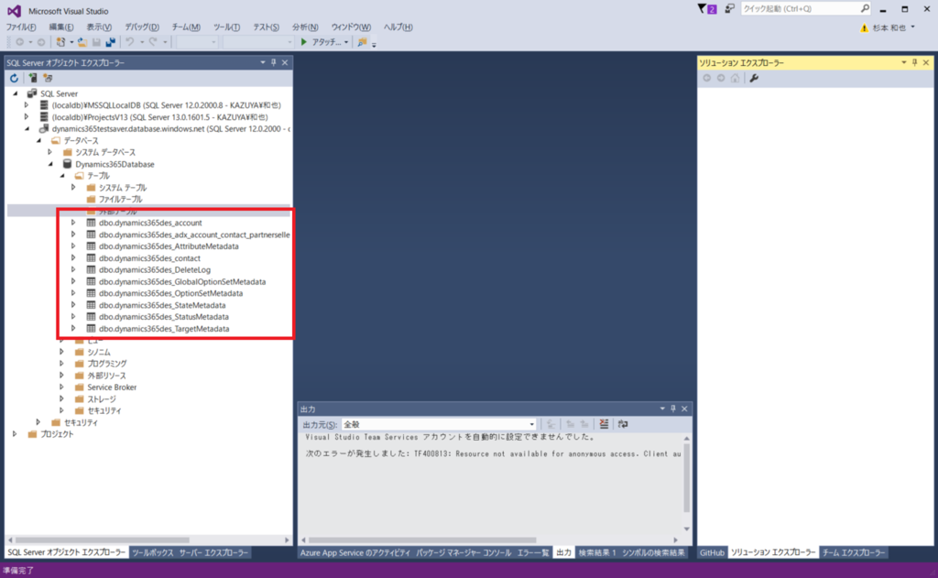Expand the MSSQLLocalDB server node
938x578 pixels.
27,105
